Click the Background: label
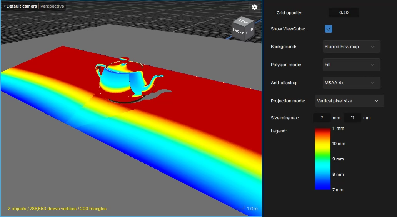Image resolution: width=397 pixels, height=217 pixels. (x=283, y=47)
